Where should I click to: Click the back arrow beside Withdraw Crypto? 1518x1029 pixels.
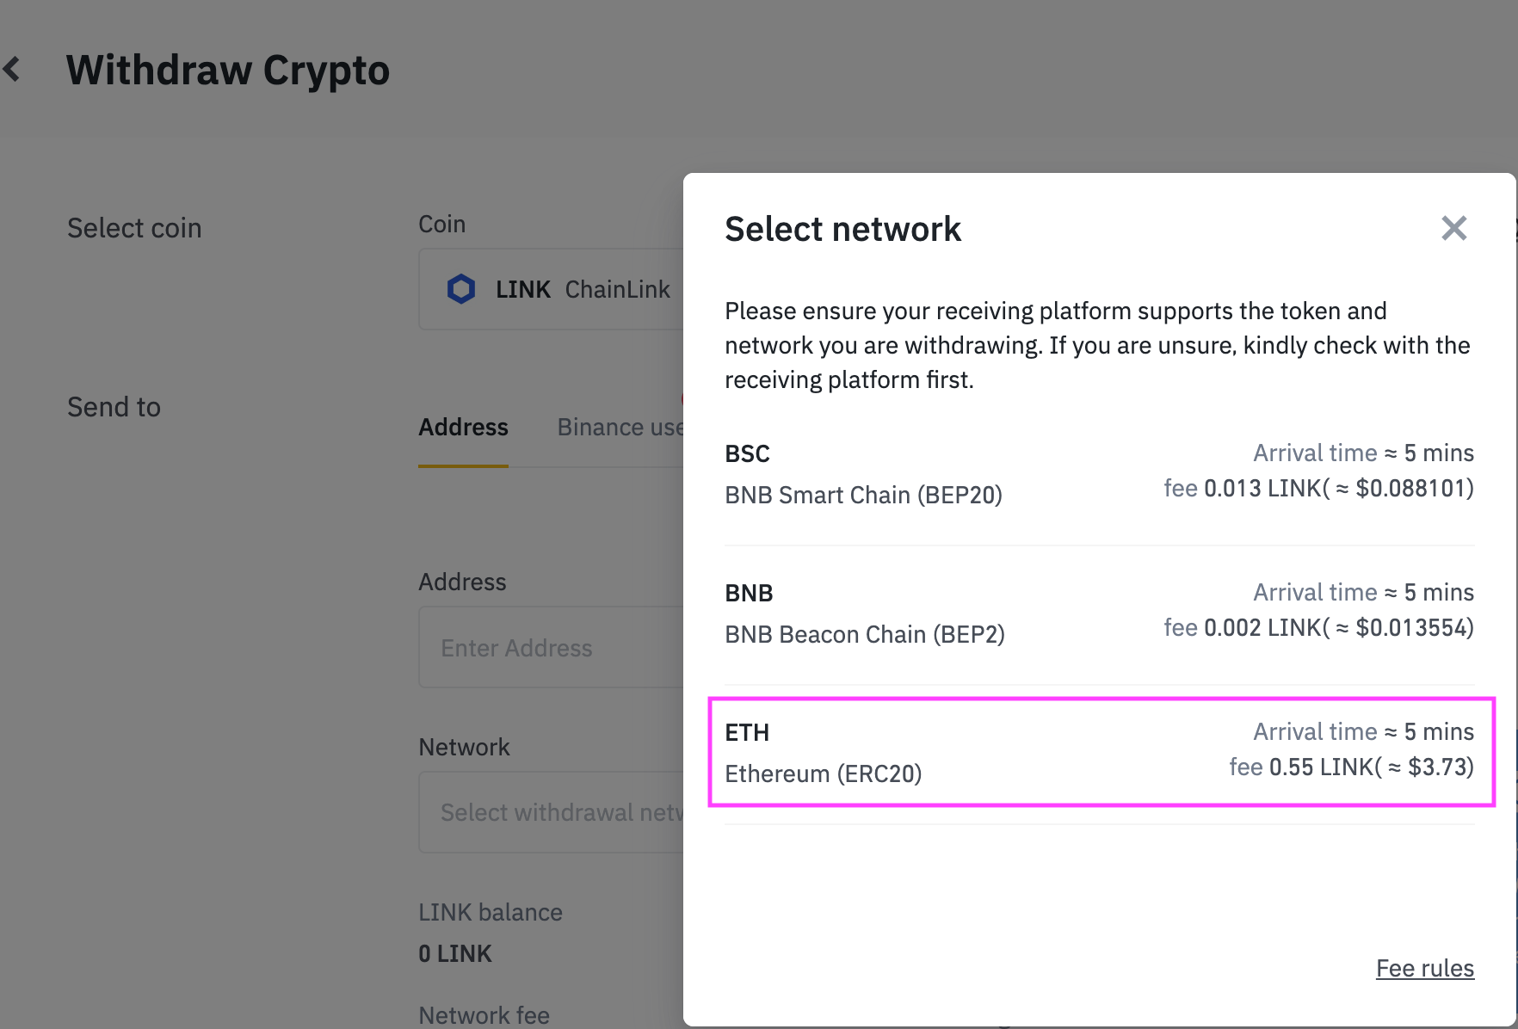tap(13, 69)
